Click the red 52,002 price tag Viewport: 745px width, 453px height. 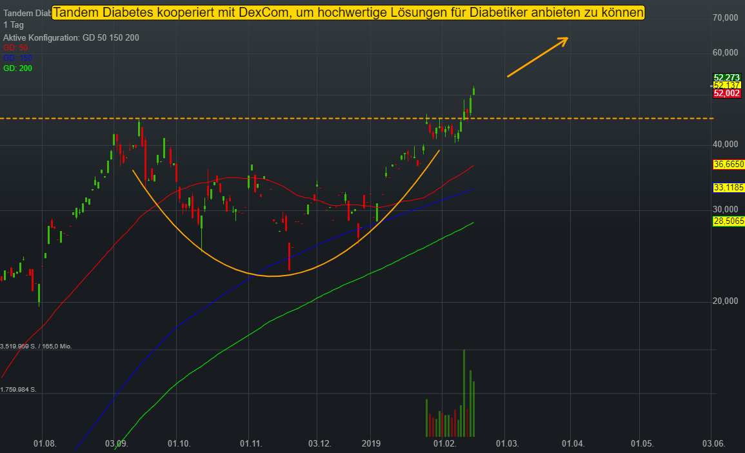pos(727,93)
